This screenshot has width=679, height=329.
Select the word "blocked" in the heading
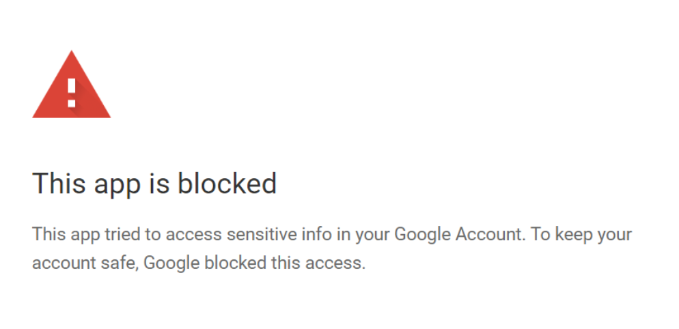click(x=227, y=183)
